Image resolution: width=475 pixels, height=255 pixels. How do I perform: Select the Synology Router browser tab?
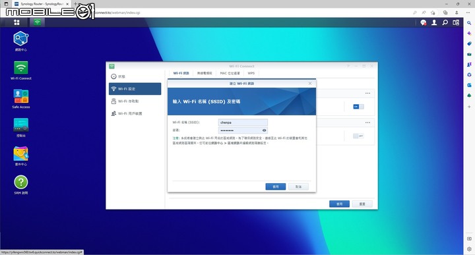click(42, 4)
